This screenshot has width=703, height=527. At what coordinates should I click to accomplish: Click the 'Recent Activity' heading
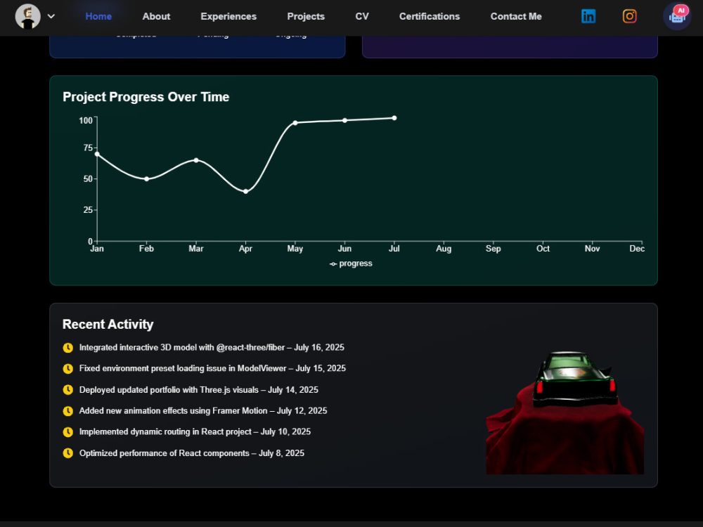(108, 324)
